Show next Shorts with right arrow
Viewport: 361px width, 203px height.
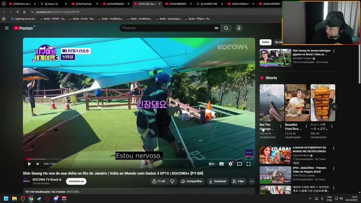coord(334,107)
